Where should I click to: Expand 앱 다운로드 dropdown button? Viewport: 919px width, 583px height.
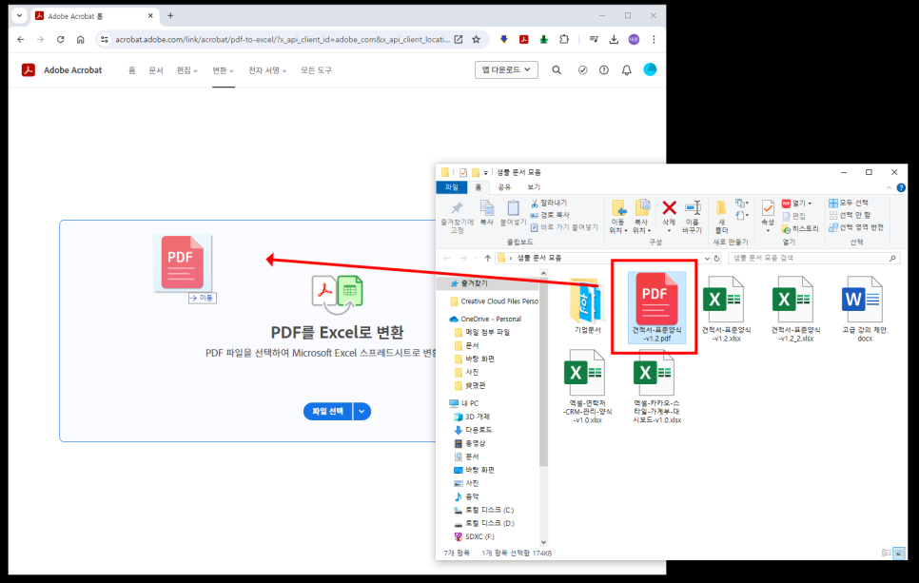(506, 69)
